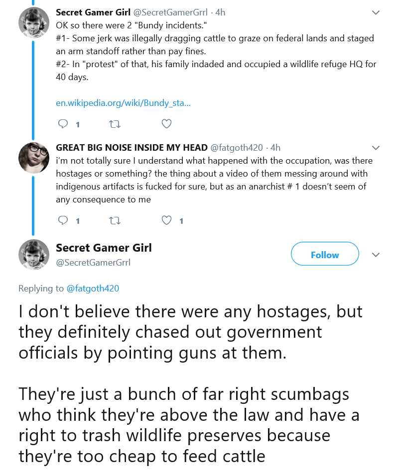Open Secret Gamer Girl avatar on main tweet
The image size is (397, 474).
pos(33,255)
